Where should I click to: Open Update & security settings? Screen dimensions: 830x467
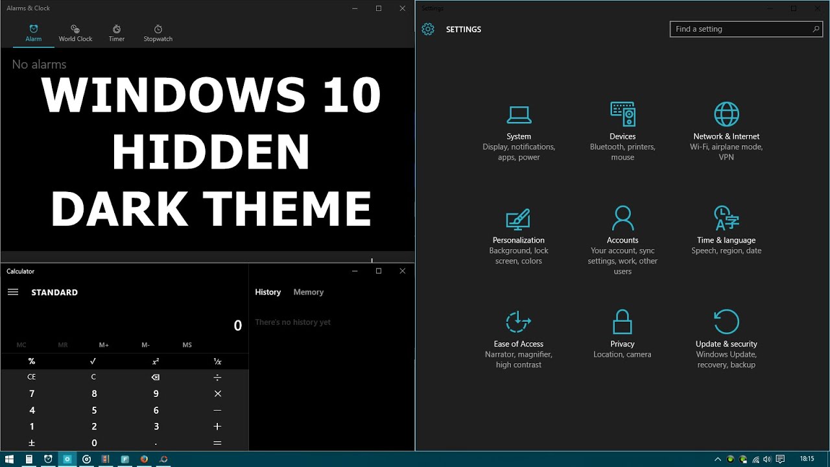726,341
